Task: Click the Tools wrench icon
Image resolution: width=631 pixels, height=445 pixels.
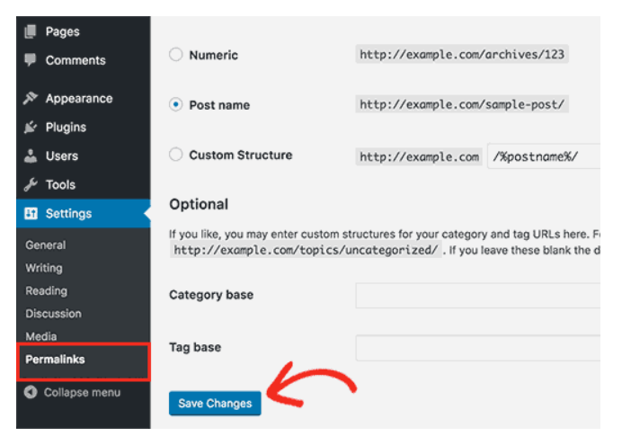Action: click(31, 184)
